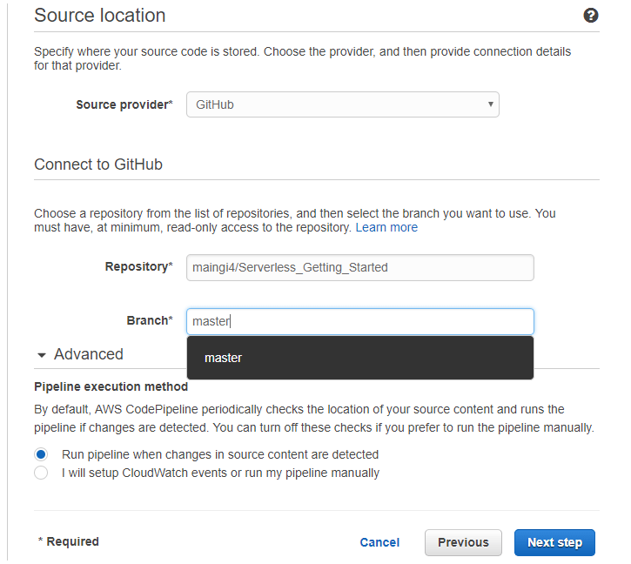Open the help icon for Source location
The width and height of the screenshot is (631, 564).
point(590,16)
